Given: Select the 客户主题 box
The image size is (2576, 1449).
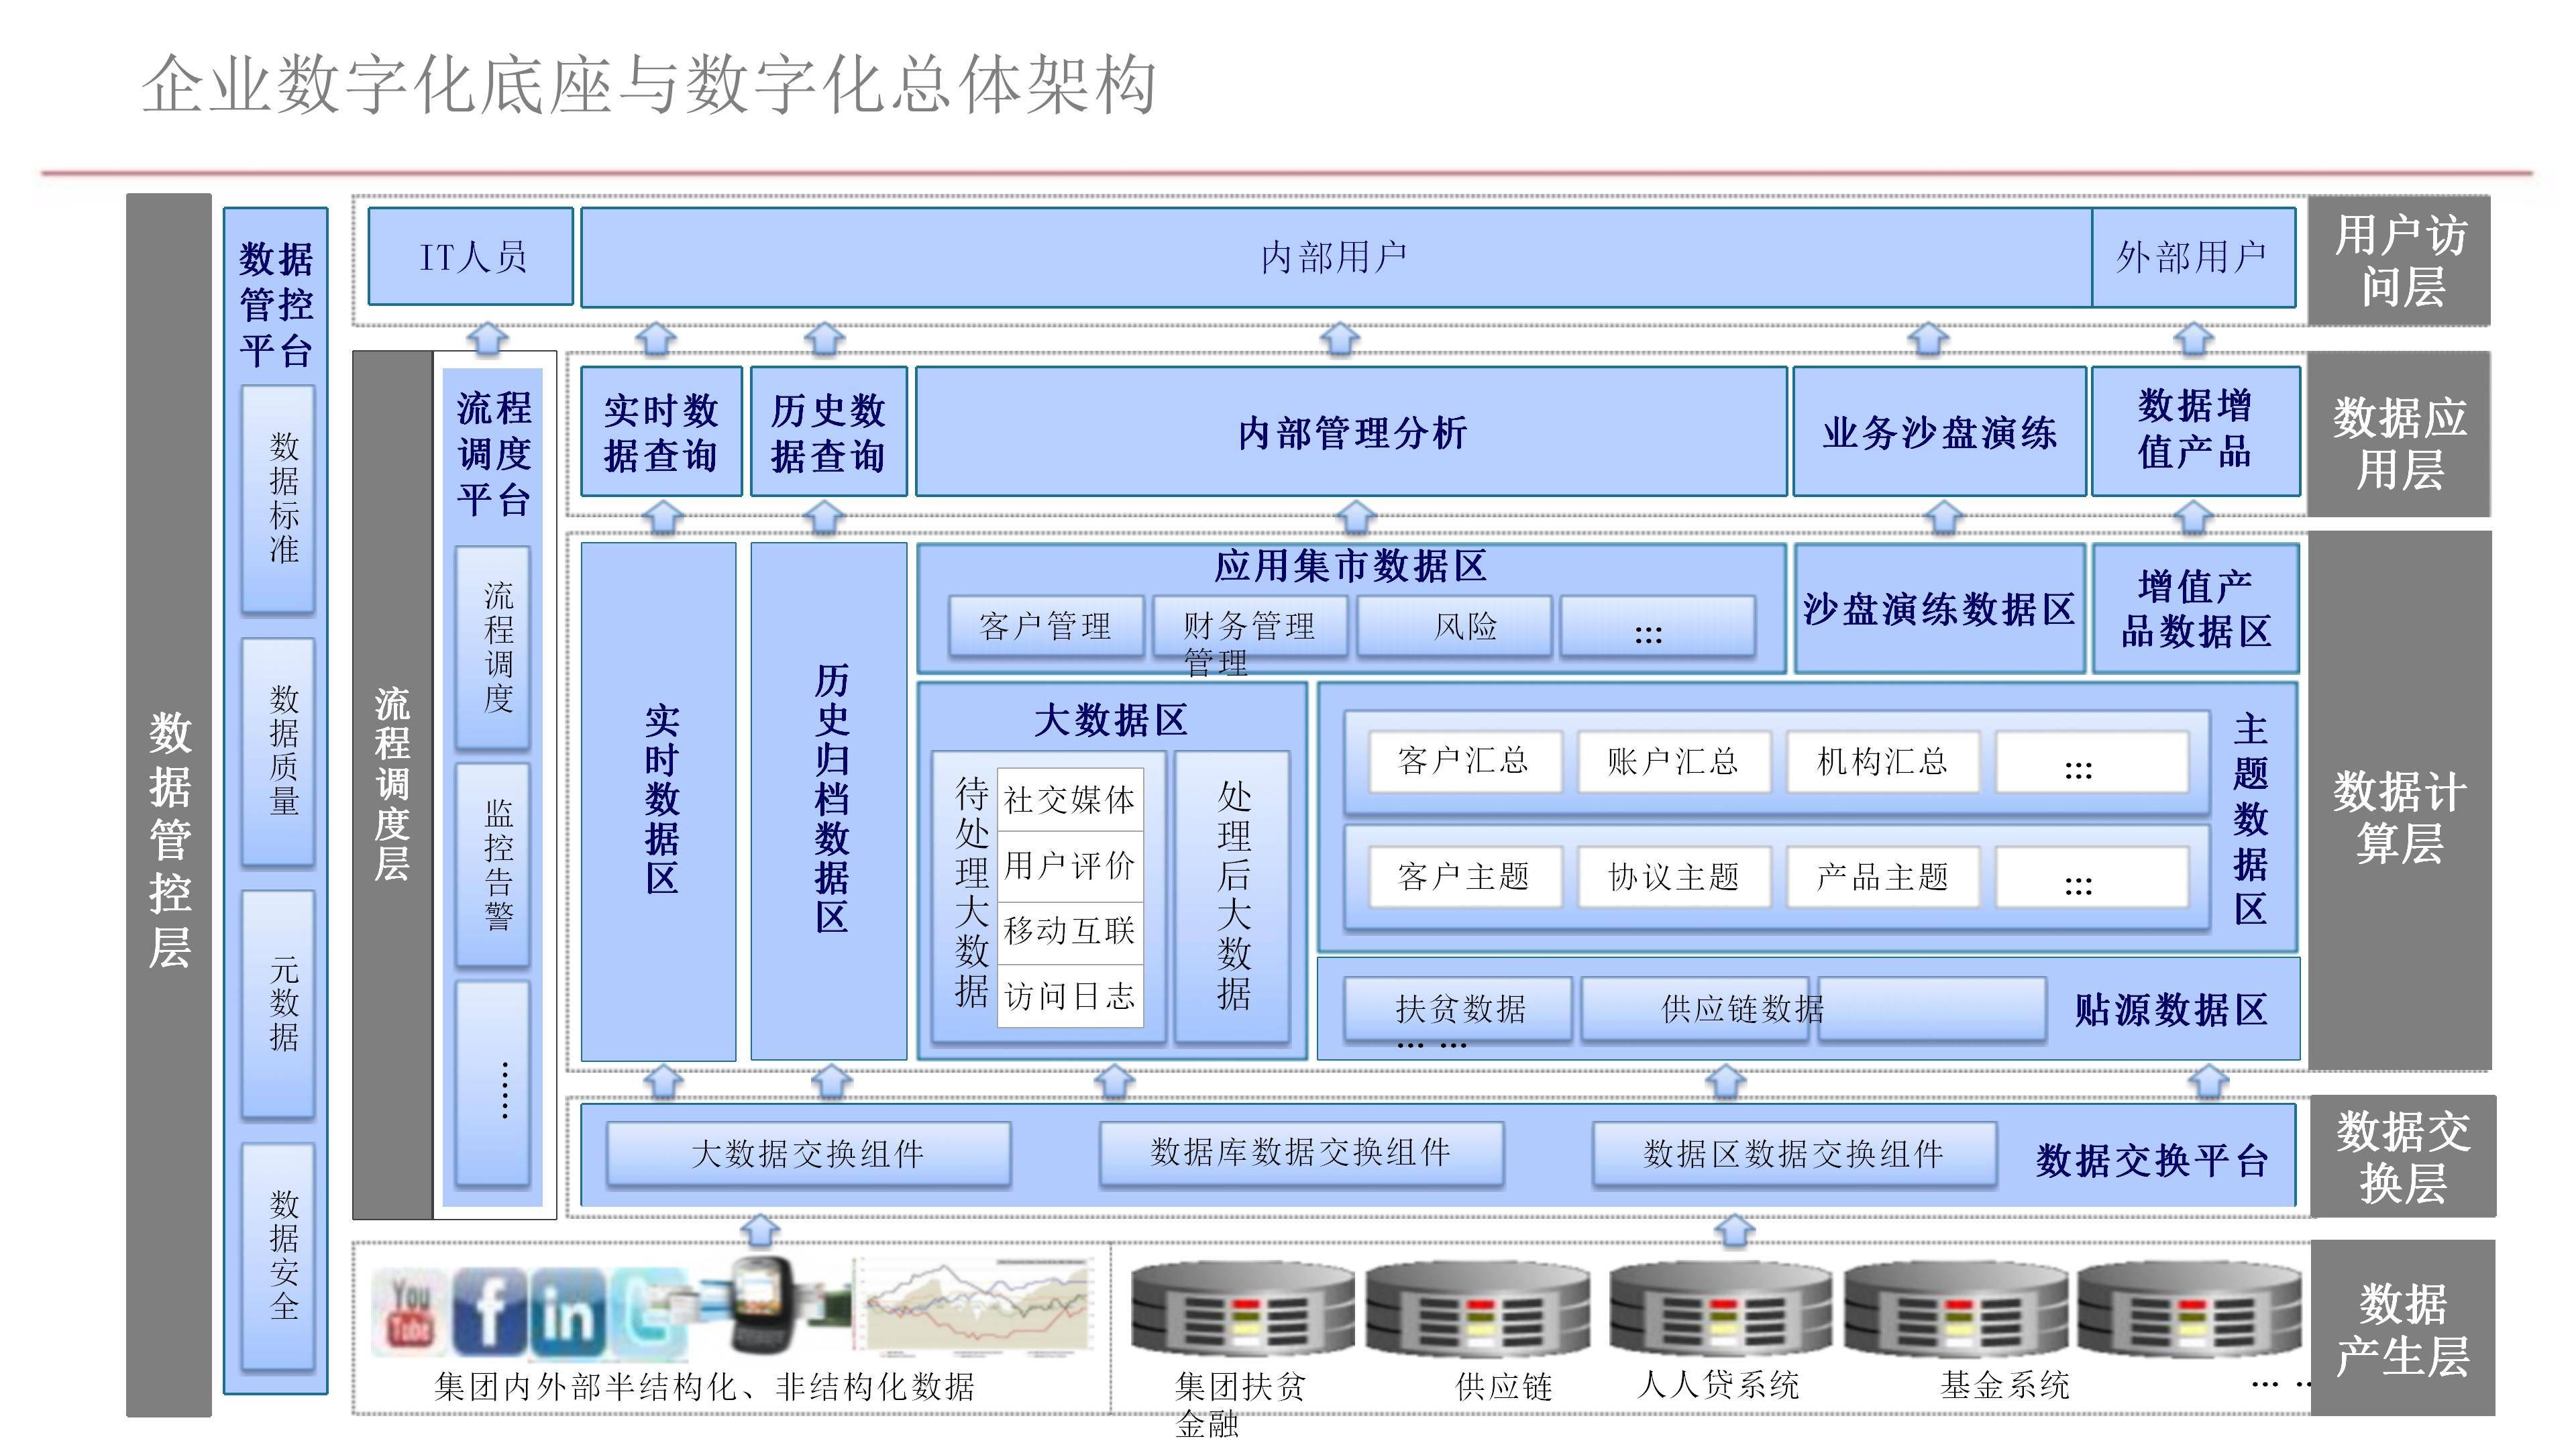Looking at the screenshot, I should click(1465, 877).
